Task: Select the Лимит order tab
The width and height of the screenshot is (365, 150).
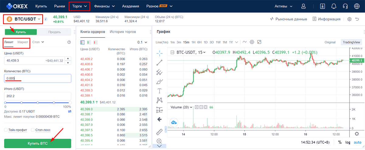Action: click(9, 42)
